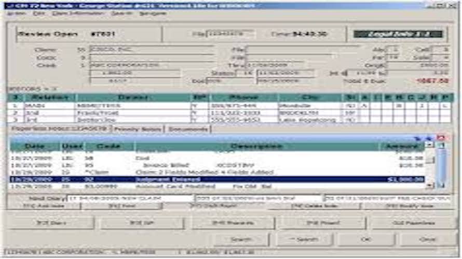
Task: Select the highlighted Judgment Entered note row
Action: (x=218, y=179)
